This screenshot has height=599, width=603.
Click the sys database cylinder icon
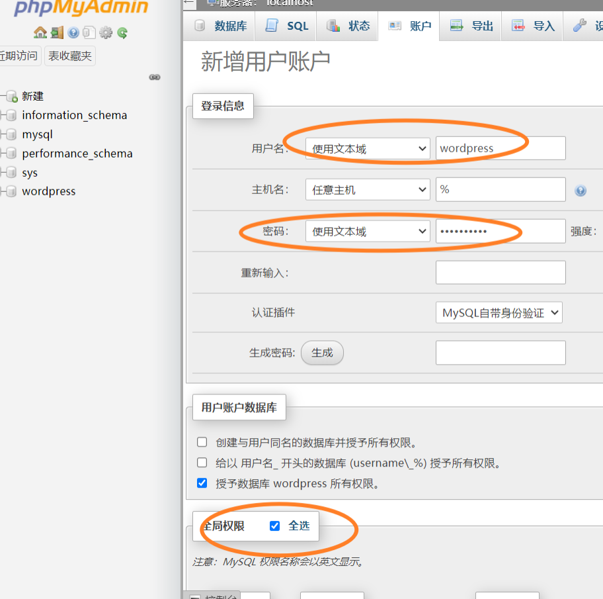point(12,172)
